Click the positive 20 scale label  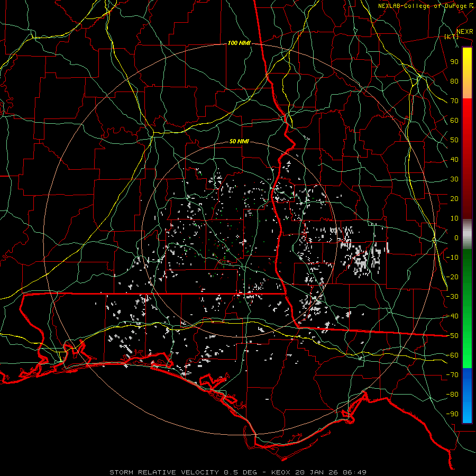click(454, 199)
